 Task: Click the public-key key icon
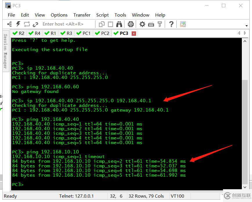click(x=159, y=24)
